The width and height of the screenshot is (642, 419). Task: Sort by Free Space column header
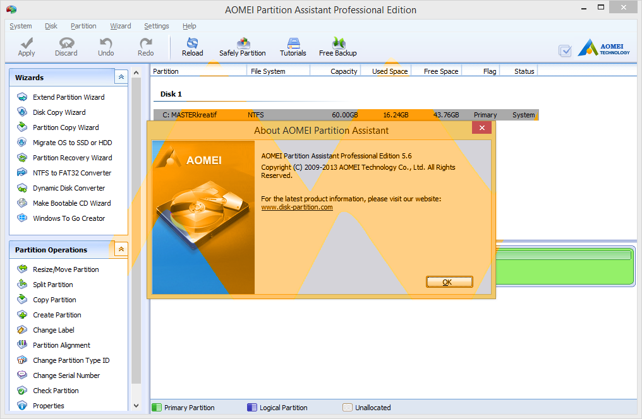tap(437, 71)
